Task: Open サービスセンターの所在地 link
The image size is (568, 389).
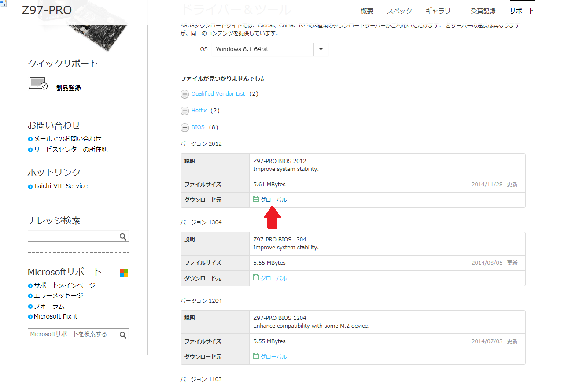Action: (x=70, y=149)
